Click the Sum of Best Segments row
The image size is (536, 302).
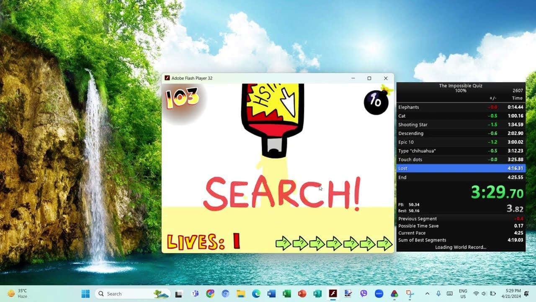(461, 240)
